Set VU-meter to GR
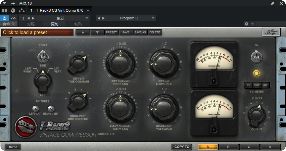The height and width of the screenshot is (151, 286). coord(265,85)
